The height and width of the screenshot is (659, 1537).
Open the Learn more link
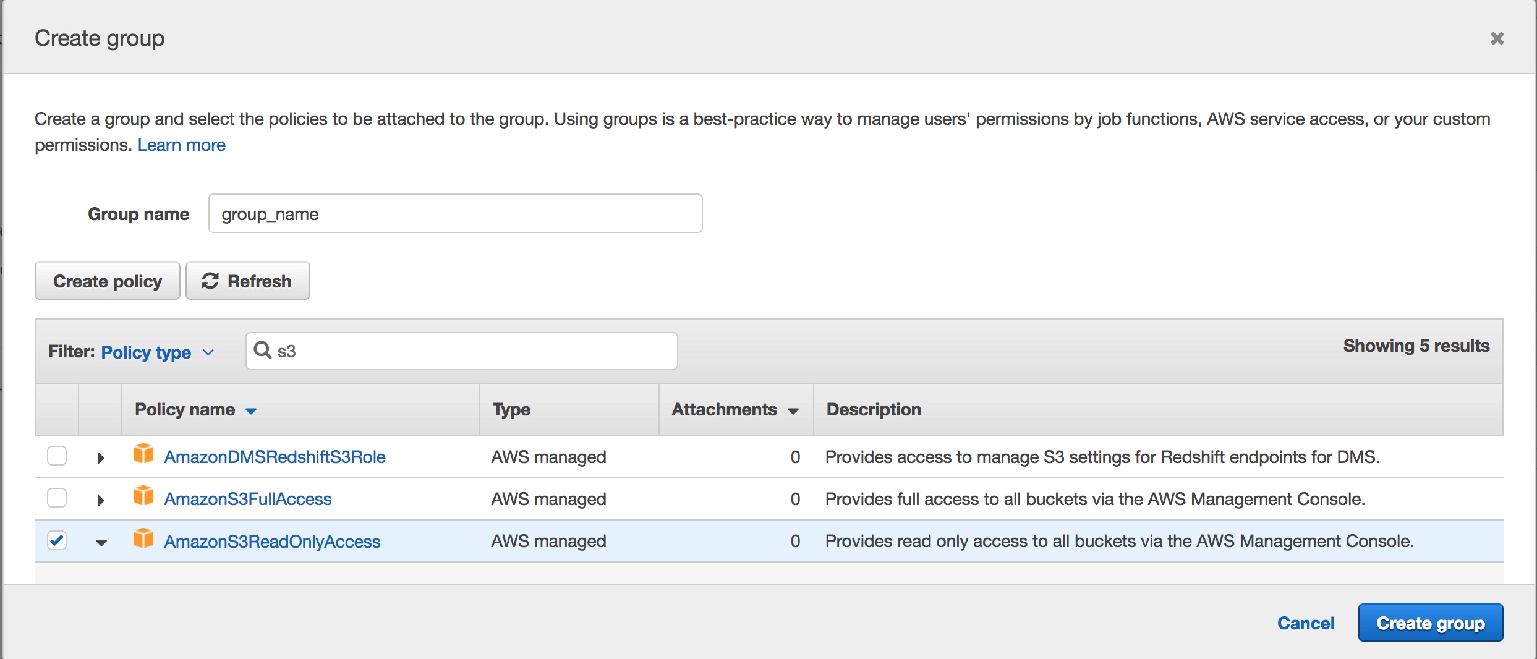pyautogui.click(x=182, y=145)
